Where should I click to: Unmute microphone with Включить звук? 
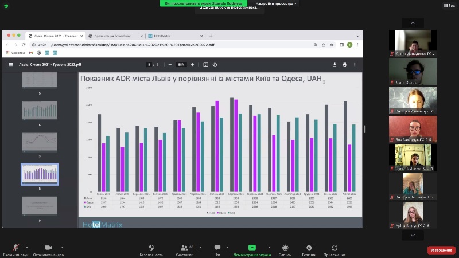click(x=15, y=248)
